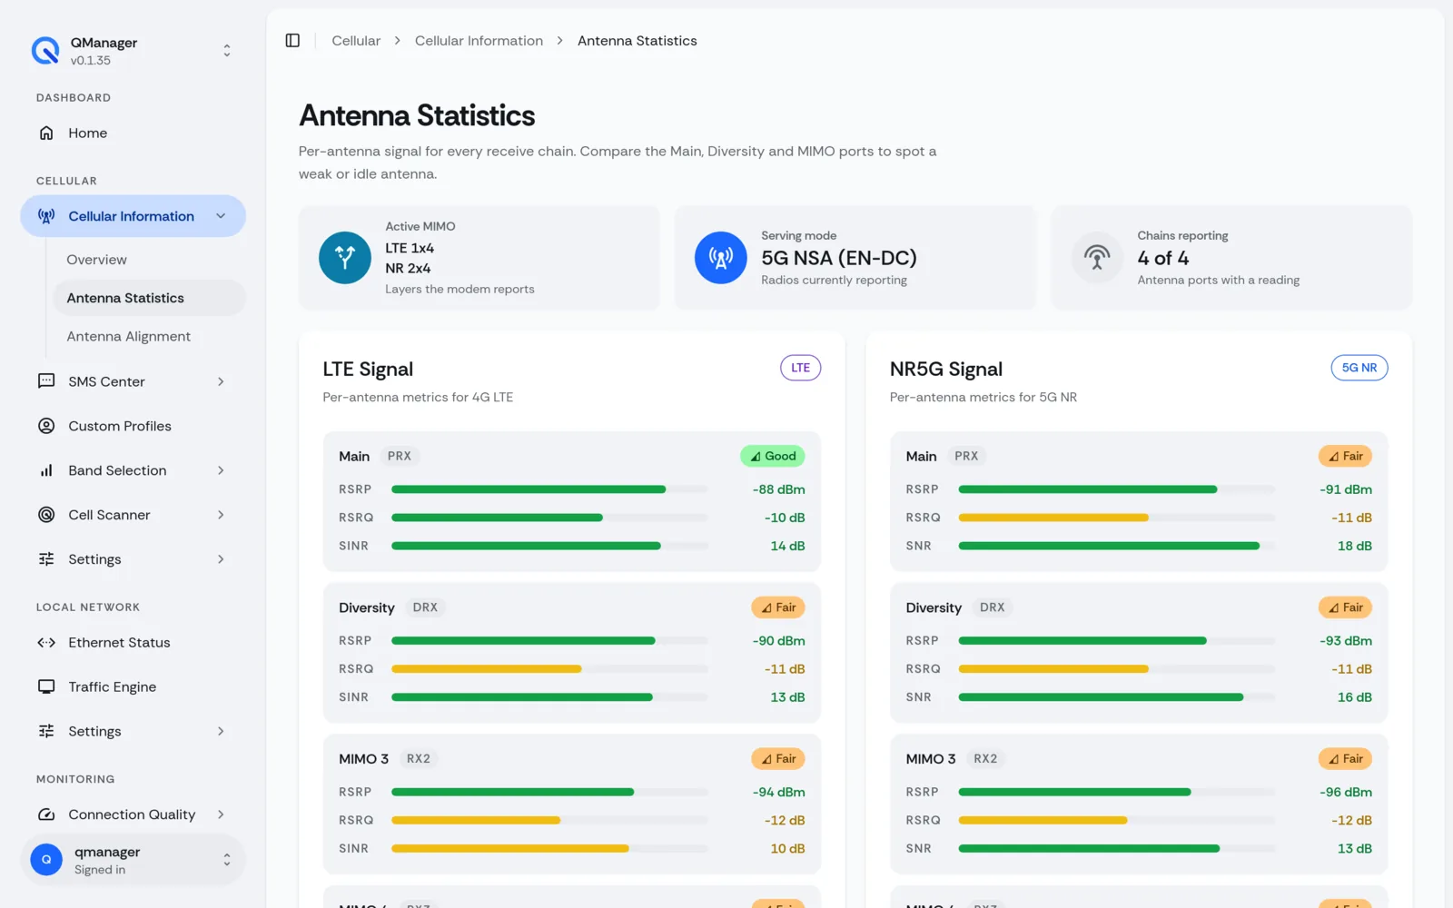Click the Home house icon
This screenshot has width=1453, height=908.
click(x=46, y=133)
